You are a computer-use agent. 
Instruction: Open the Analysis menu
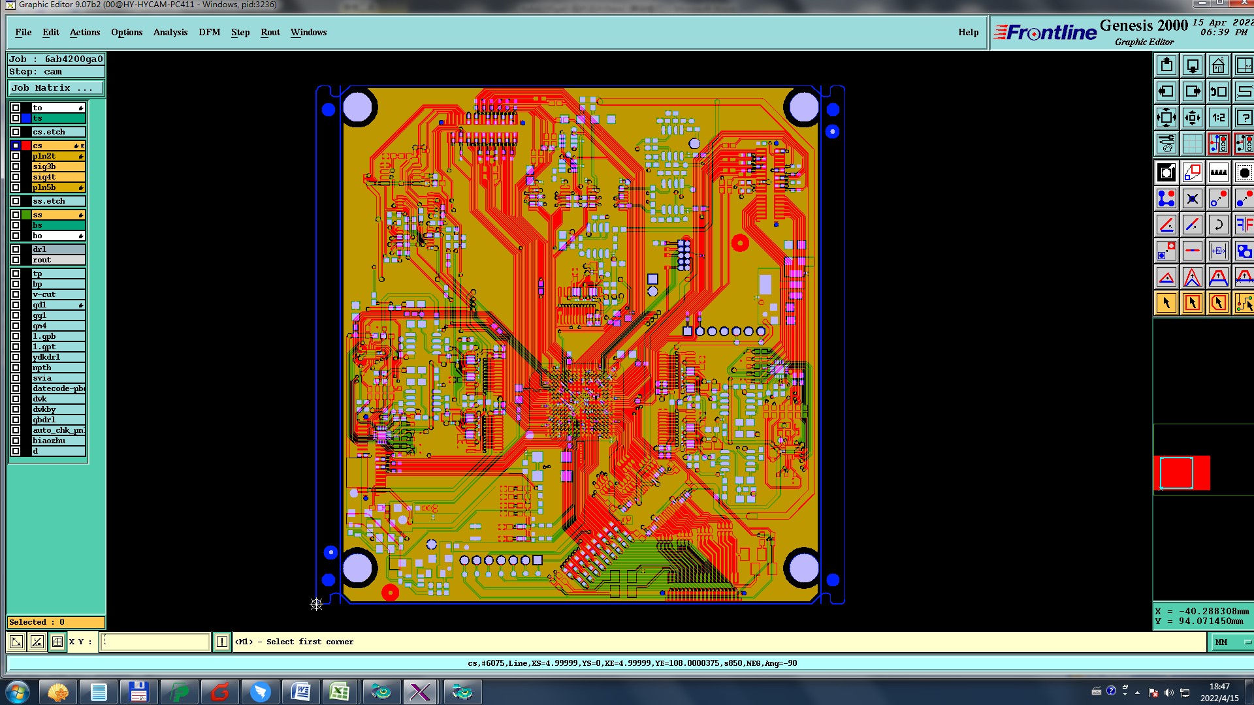coord(170,32)
